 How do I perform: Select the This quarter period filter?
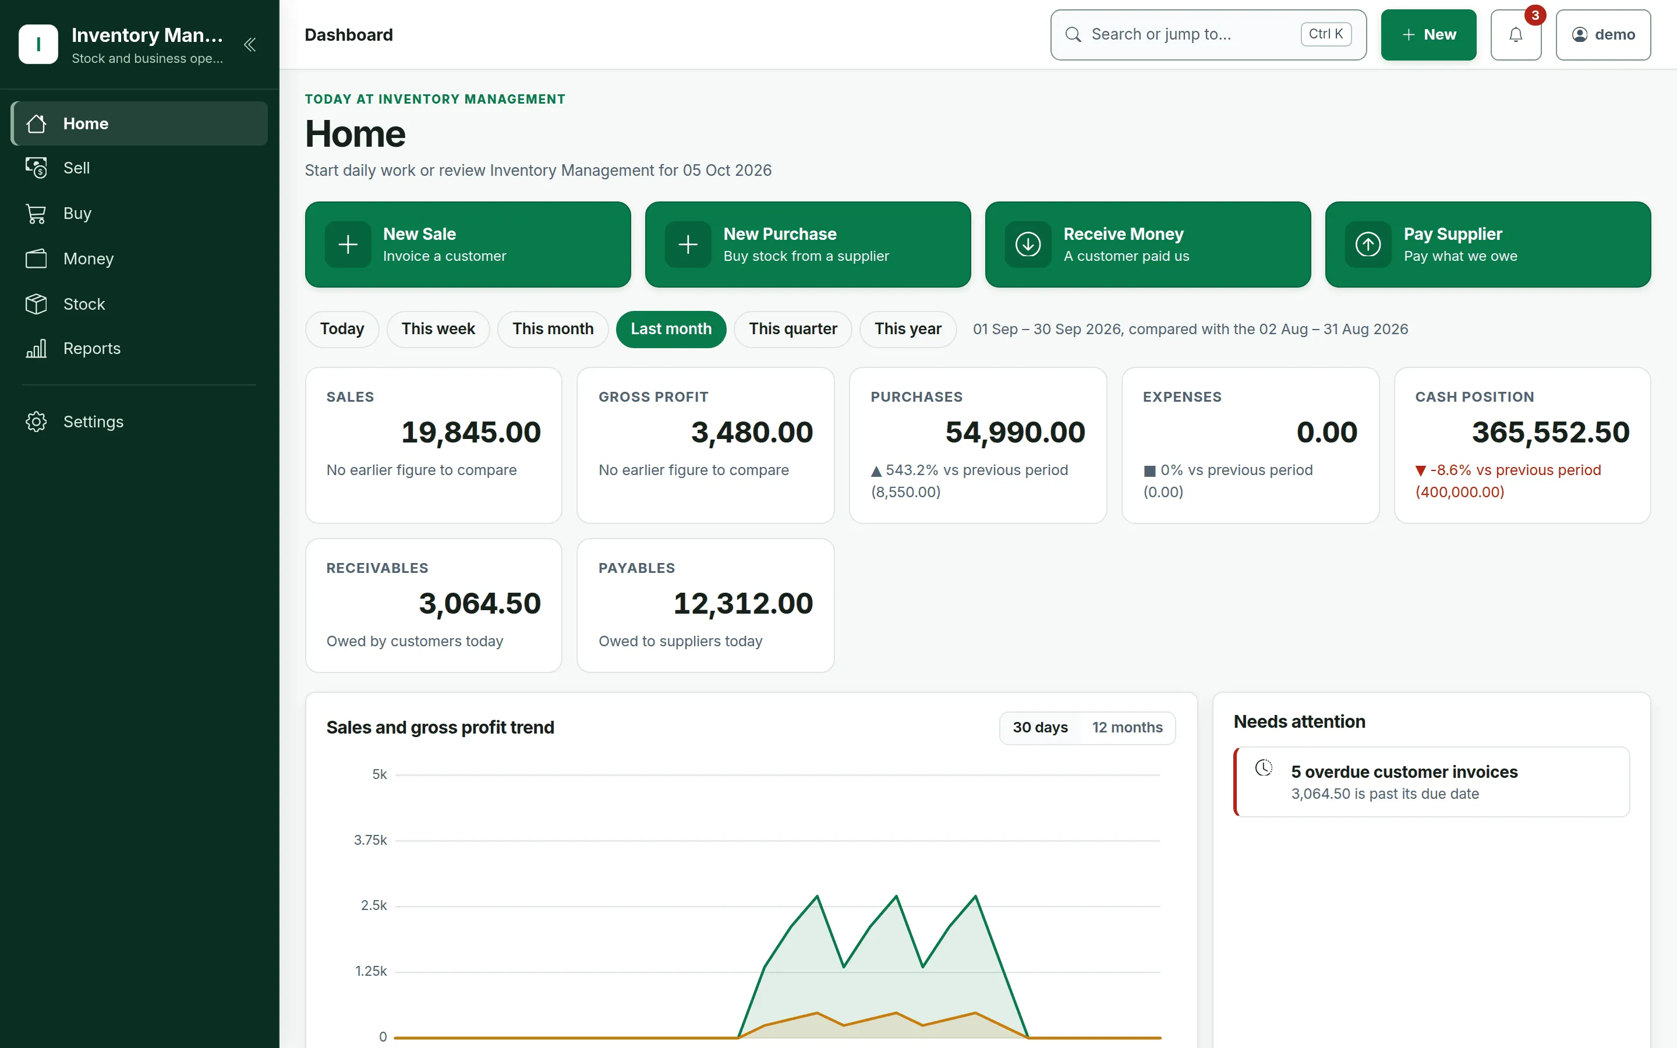[x=792, y=329]
